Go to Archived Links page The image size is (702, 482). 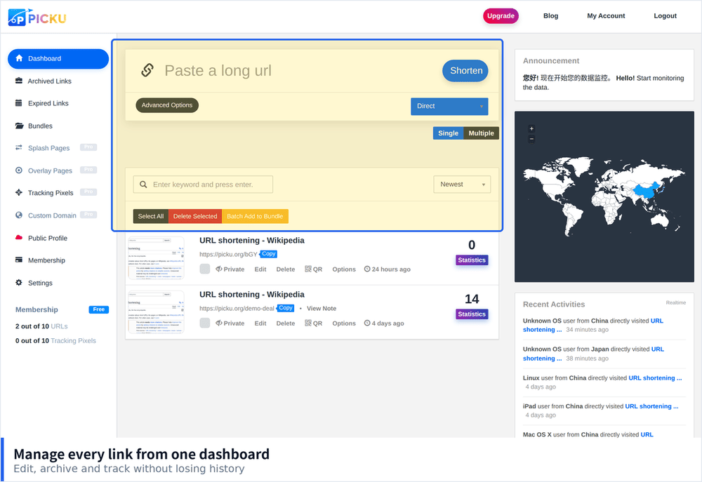(x=50, y=81)
